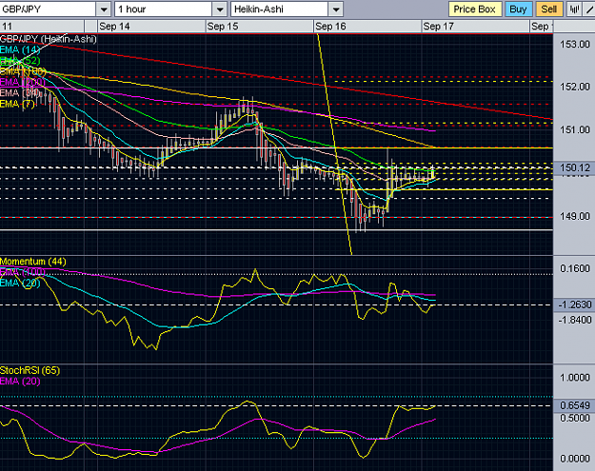This screenshot has height=471, width=595.
Task: Click the 1.0000 StochRSI axis value
Action: 575,378
